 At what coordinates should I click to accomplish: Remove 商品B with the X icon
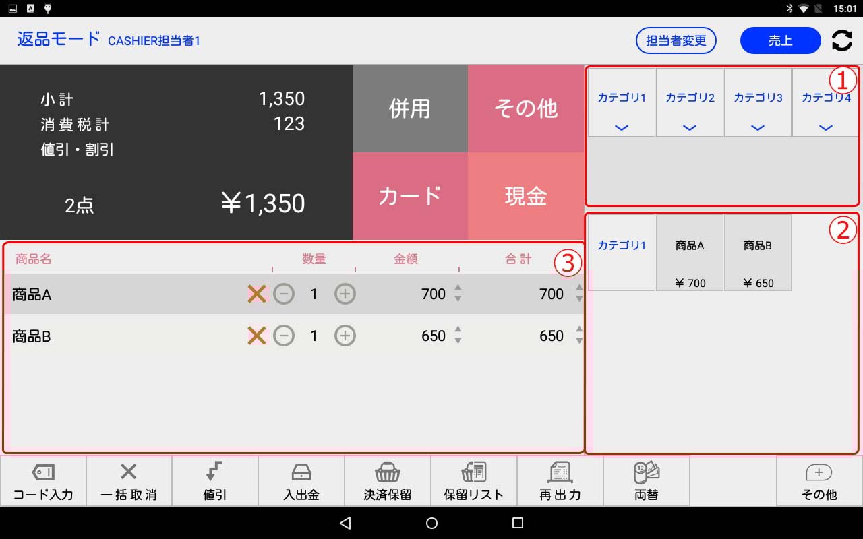click(256, 336)
